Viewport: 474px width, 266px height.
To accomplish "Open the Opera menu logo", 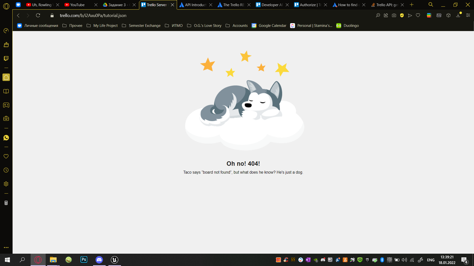I will [6, 6].
